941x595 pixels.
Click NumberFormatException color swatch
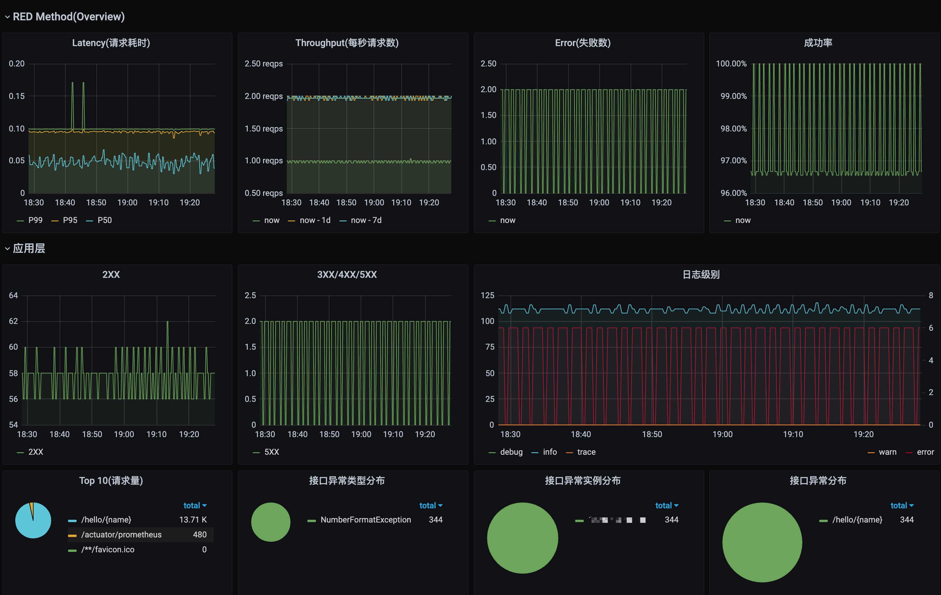pos(312,521)
